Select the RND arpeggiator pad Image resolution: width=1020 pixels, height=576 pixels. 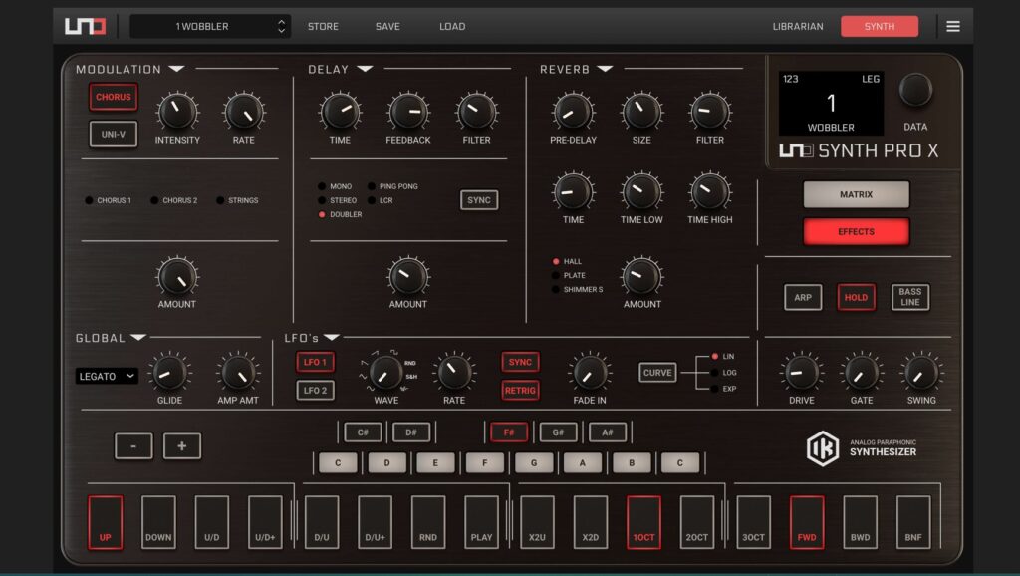click(x=428, y=522)
